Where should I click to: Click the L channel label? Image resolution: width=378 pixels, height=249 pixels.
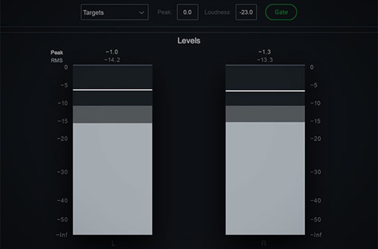113,243
